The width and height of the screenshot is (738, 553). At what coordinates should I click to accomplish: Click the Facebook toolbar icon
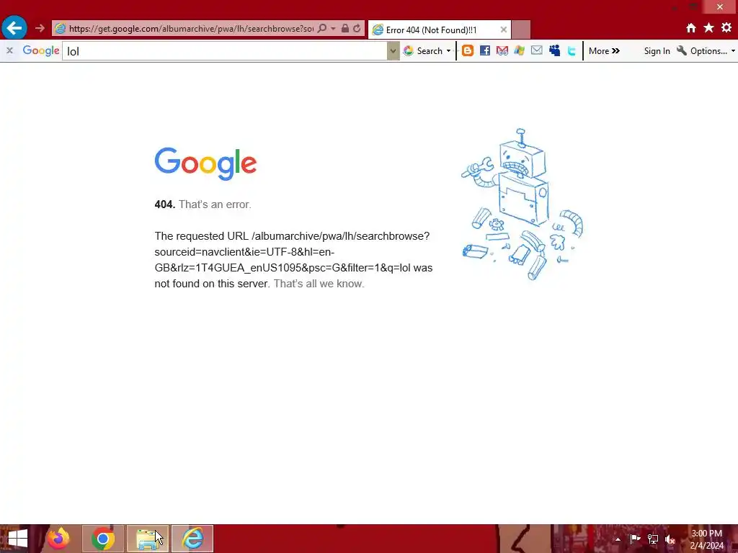coord(485,51)
